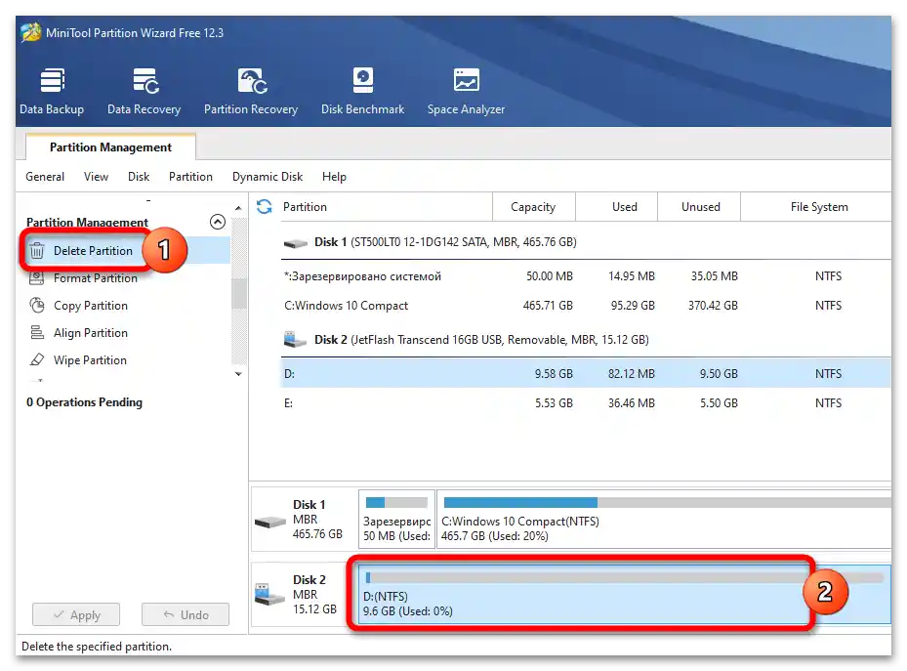Switch to the Partition Management tab
The image size is (907, 671).
(x=110, y=147)
